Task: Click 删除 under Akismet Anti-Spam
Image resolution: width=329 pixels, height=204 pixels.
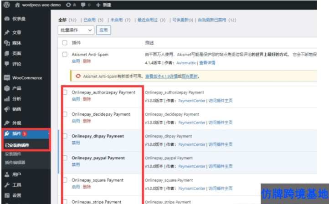Action: tap(87, 61)
